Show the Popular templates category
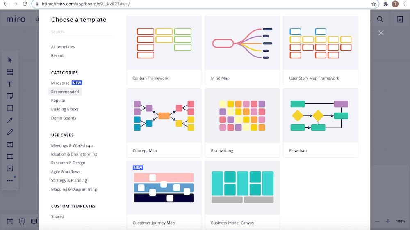 coord(58,101)
